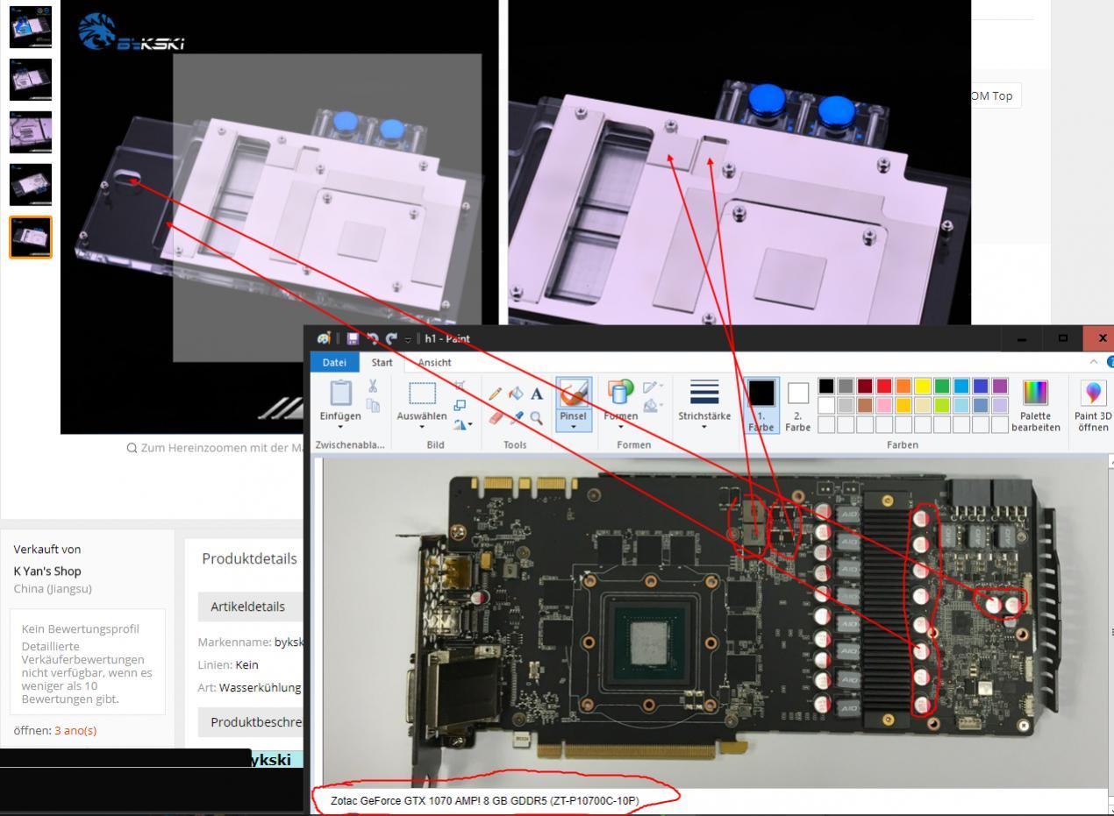Click the Undo arrow in Paint's quick access toolbar
The height and width of the screenshot is (816, 1114).
point(371,338)
